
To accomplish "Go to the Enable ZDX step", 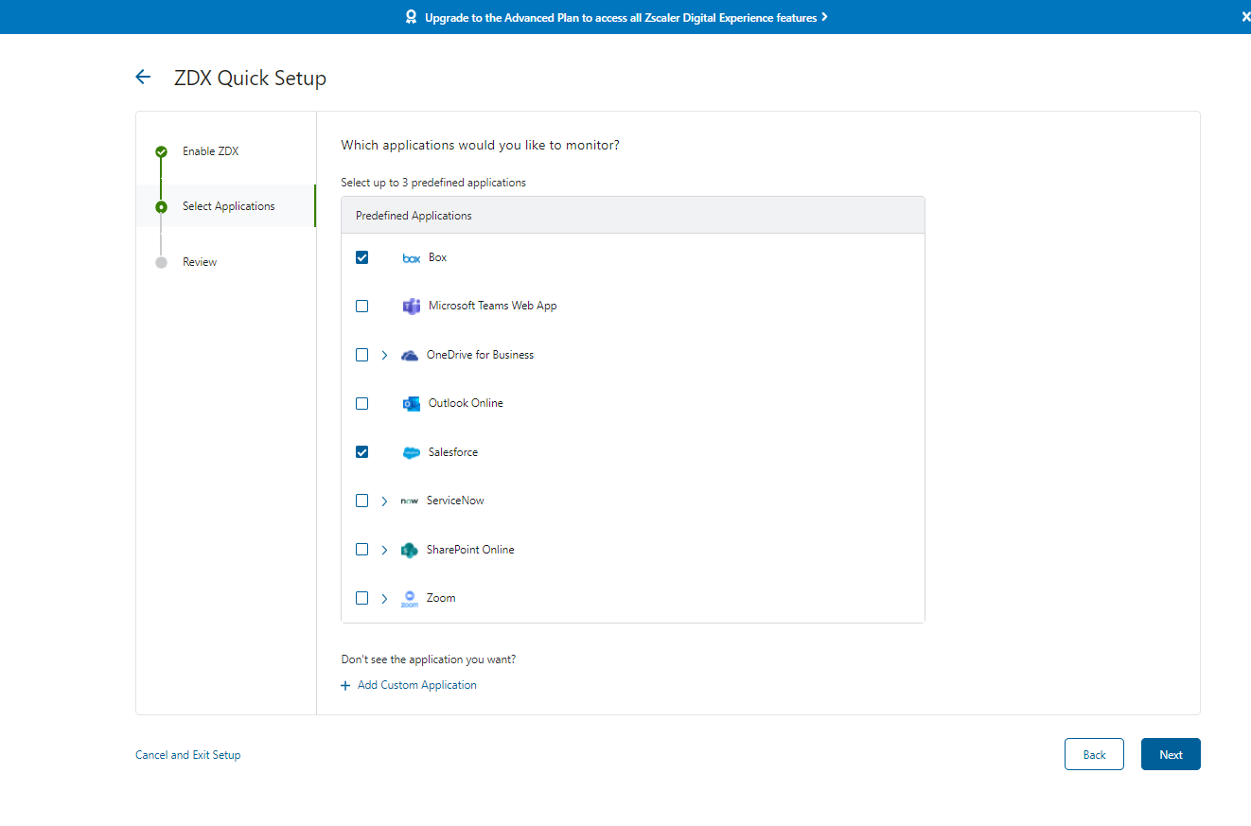I will click(210, 151).
